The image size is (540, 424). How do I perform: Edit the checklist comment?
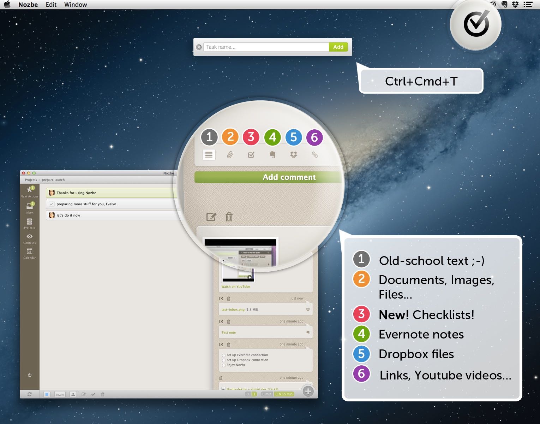[x=221, y=344]
